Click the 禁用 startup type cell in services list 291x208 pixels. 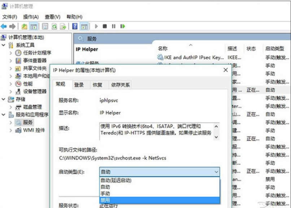point(270,179)
